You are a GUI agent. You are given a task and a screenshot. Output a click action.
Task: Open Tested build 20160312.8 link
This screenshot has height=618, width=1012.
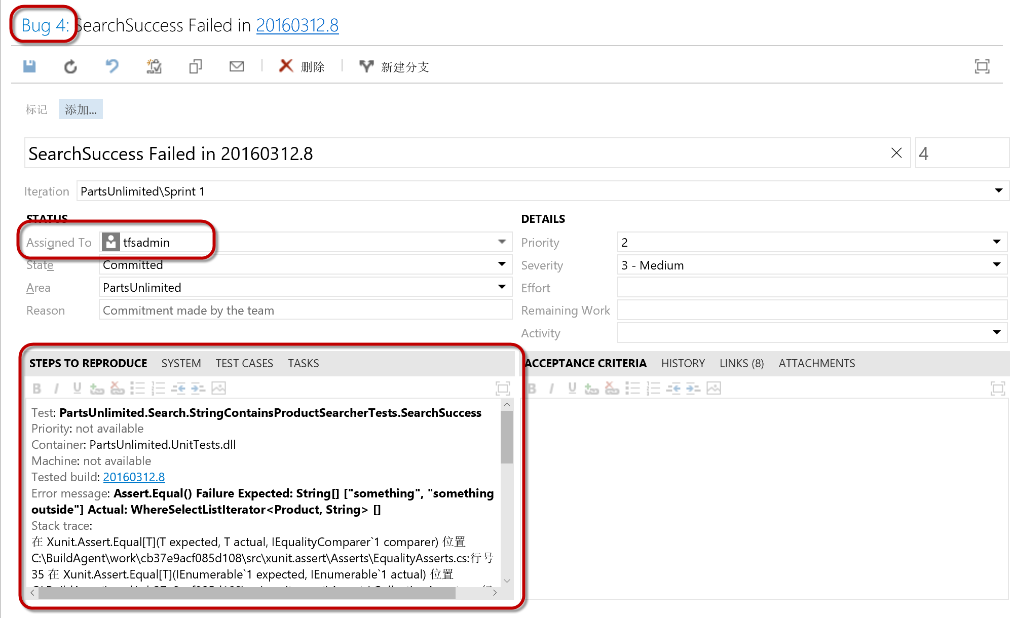click(134, 477)
